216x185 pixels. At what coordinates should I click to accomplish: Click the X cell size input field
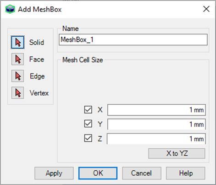[156, 110]
